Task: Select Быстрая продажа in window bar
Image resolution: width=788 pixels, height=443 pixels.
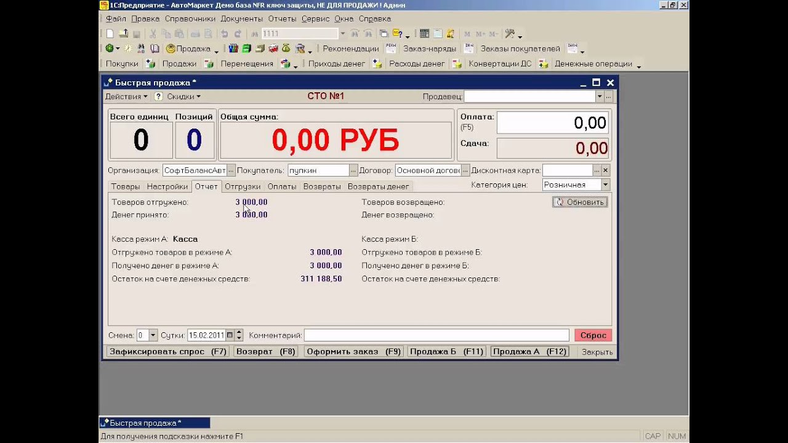Action: pyautogui.click(x=155, y=423)
